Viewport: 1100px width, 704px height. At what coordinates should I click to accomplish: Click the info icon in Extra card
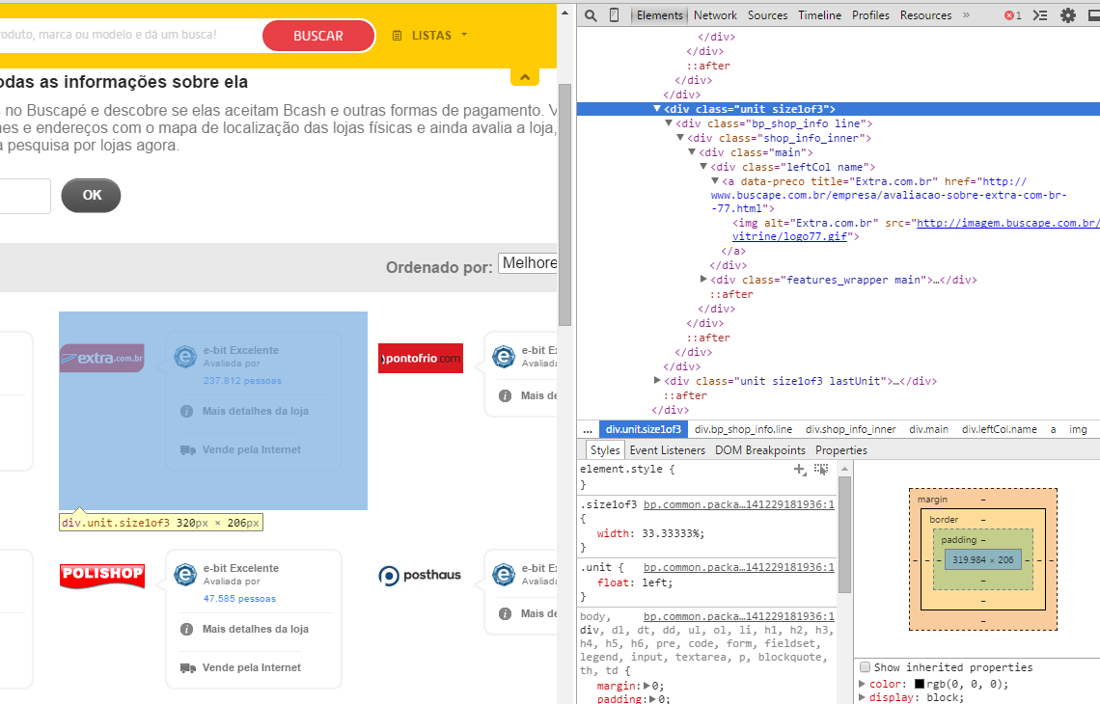[x=186, y=412]
